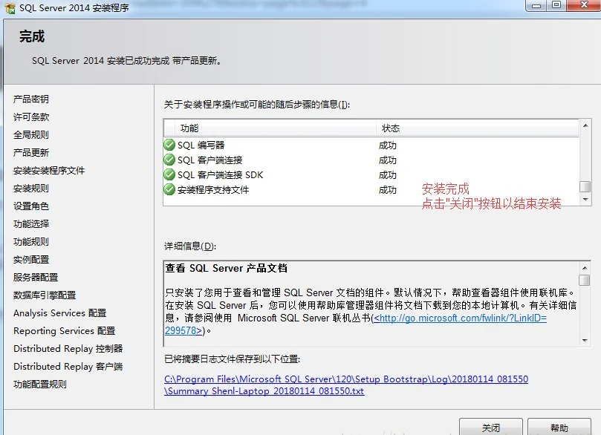
Task: Select 产品密钥 step in the left sidebar
Action: pyautogui.click(x=31, y=99)
